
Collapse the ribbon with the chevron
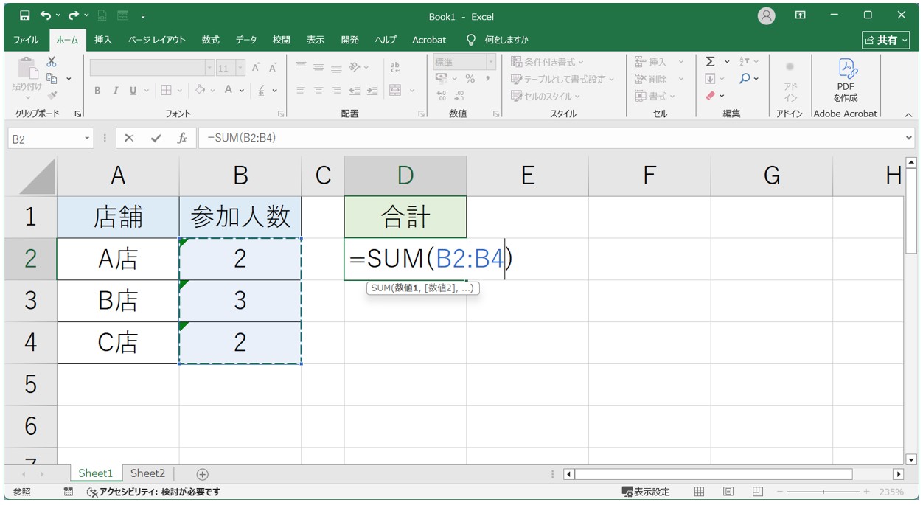pyautogui.click(x=908, y=114)
